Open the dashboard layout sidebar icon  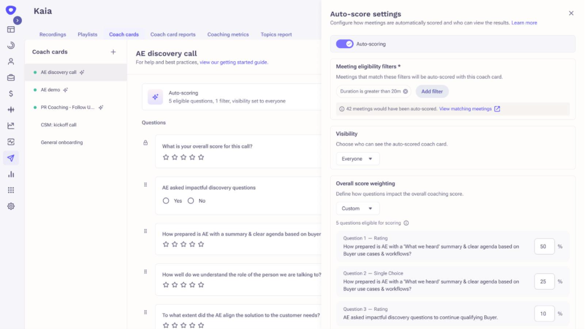pos(11,29)
